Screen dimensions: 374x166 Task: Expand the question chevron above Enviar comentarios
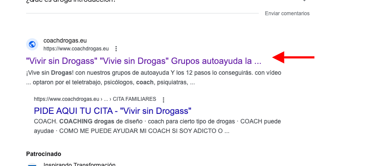(304, 1)
